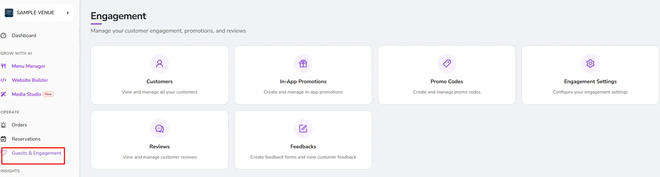Click the New badge beside Media Studio
The width and height of the screenshot is (660, 177).
click(48, 94)
